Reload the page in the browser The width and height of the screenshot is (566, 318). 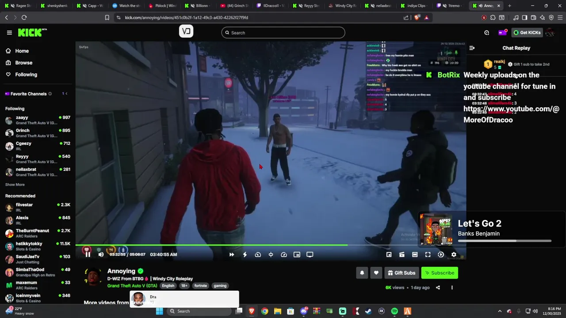click(24, 18)
